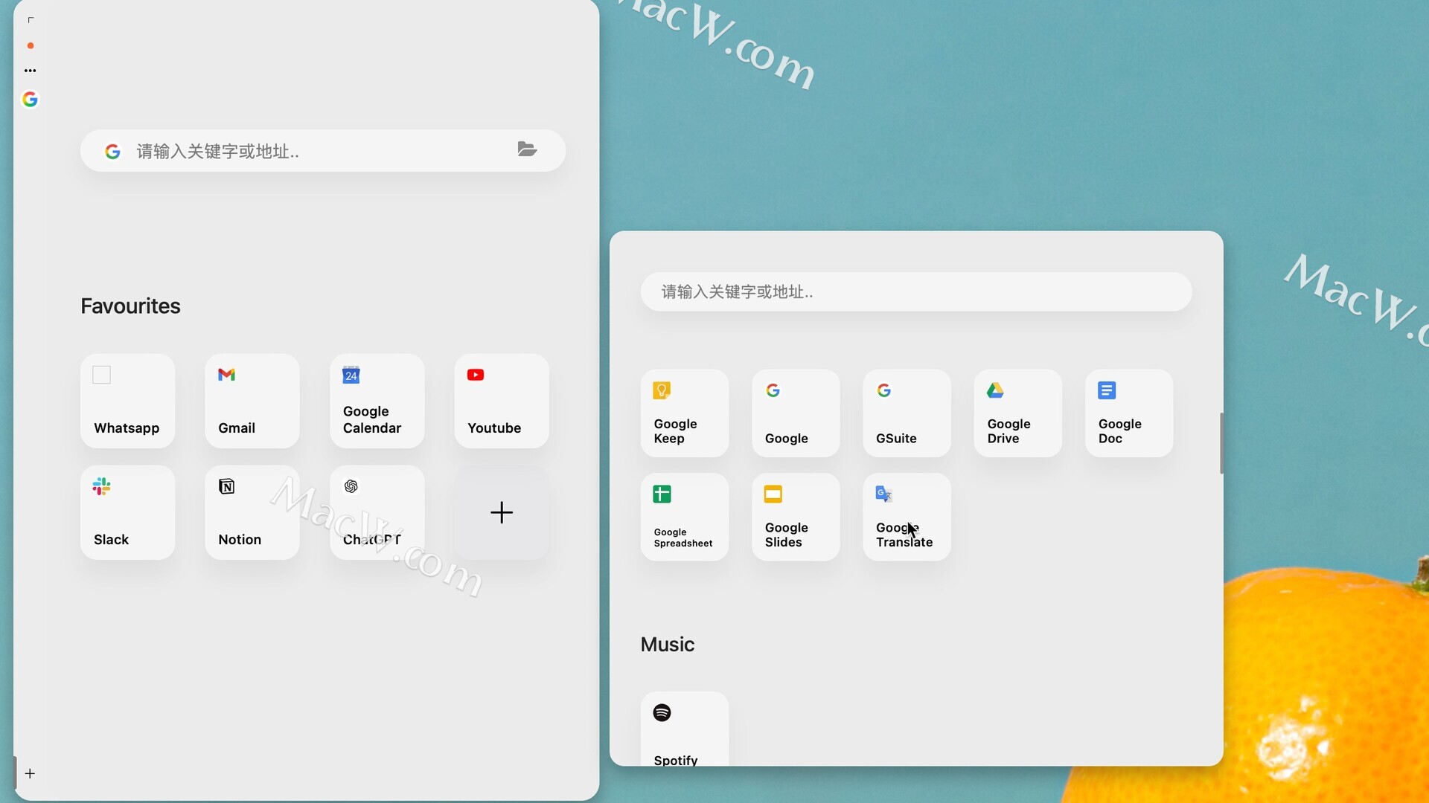The image size is (1429, 803).
Task: Add new tab with sidebar plus button
Action: 30,773
